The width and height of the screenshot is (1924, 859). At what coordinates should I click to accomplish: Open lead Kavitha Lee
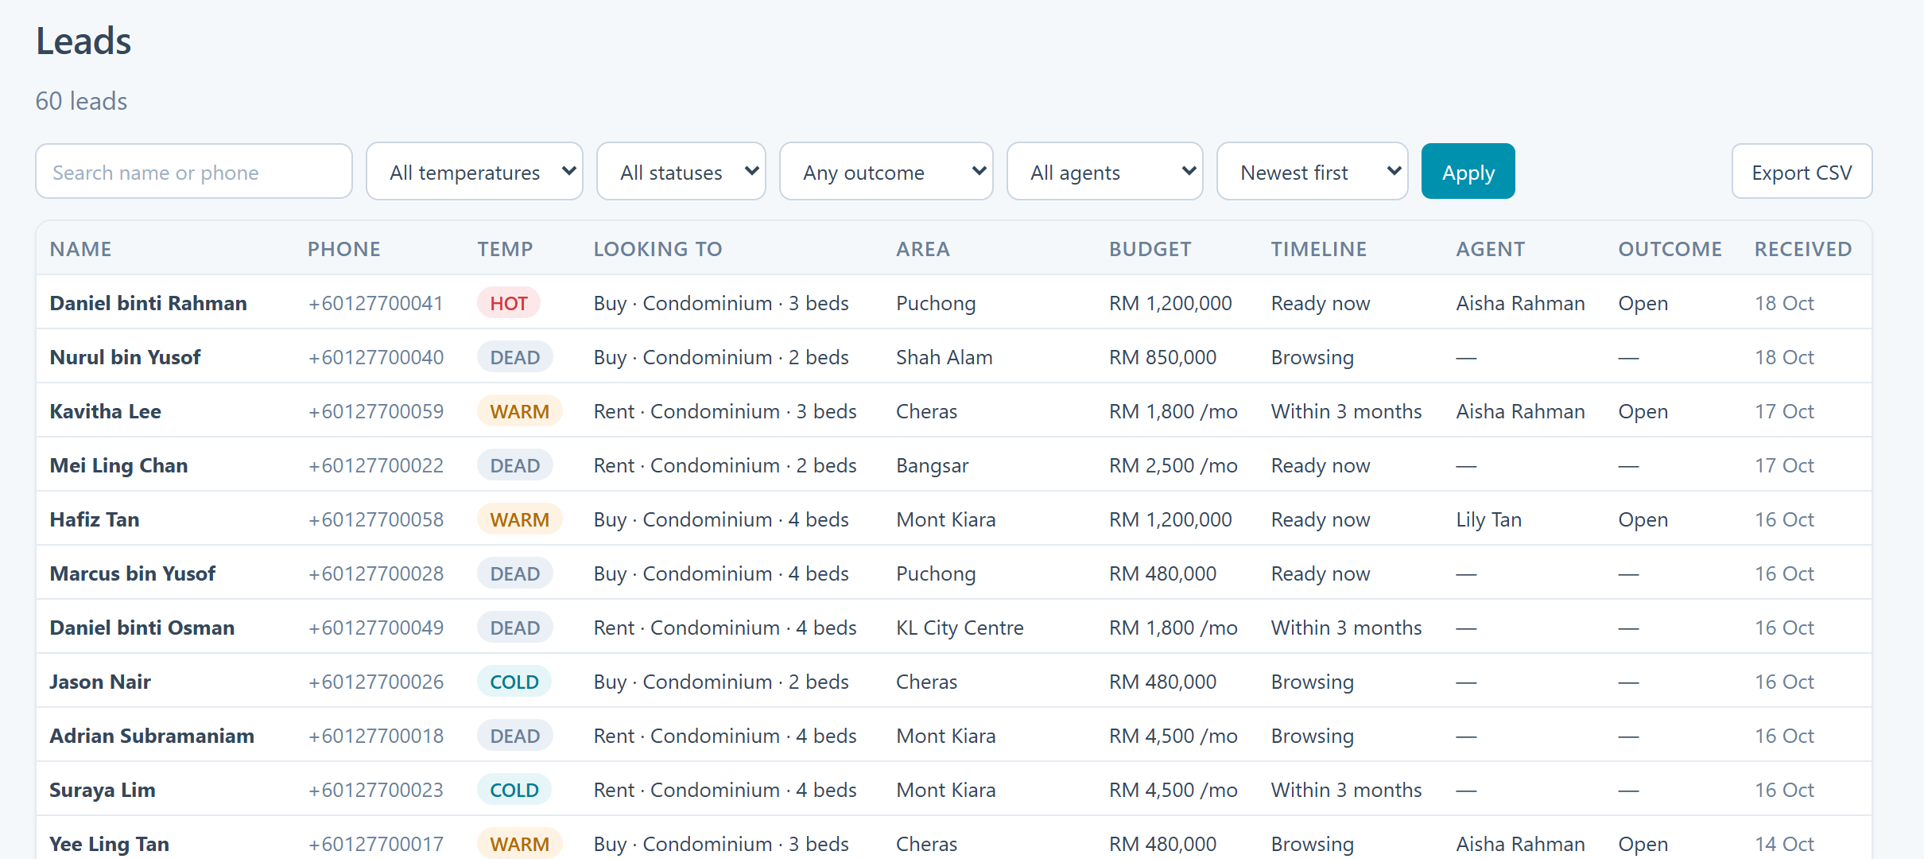point(105,411)
